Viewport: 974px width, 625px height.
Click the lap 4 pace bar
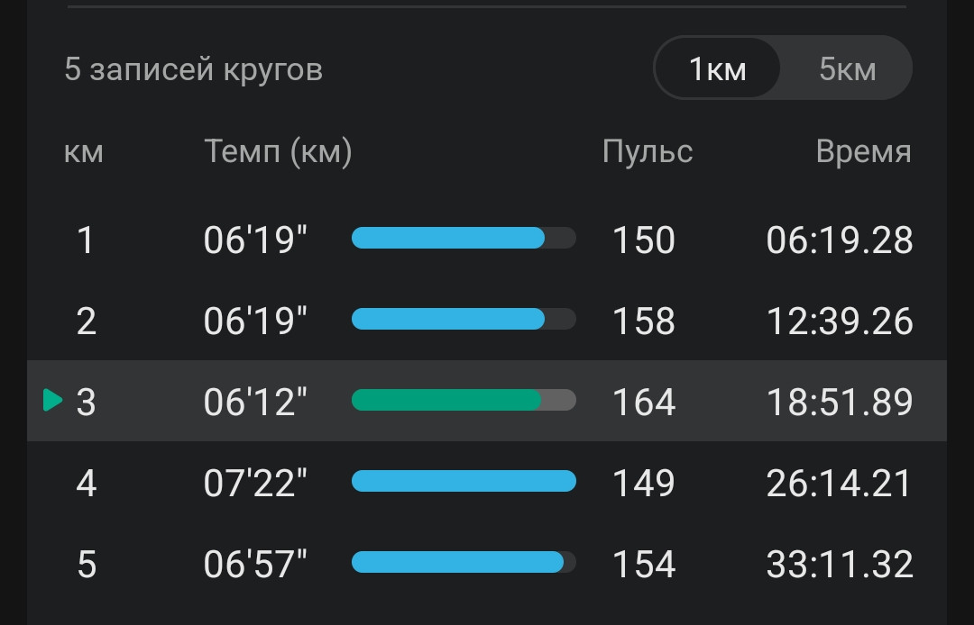pyautogui.click(x=464, y=481)
